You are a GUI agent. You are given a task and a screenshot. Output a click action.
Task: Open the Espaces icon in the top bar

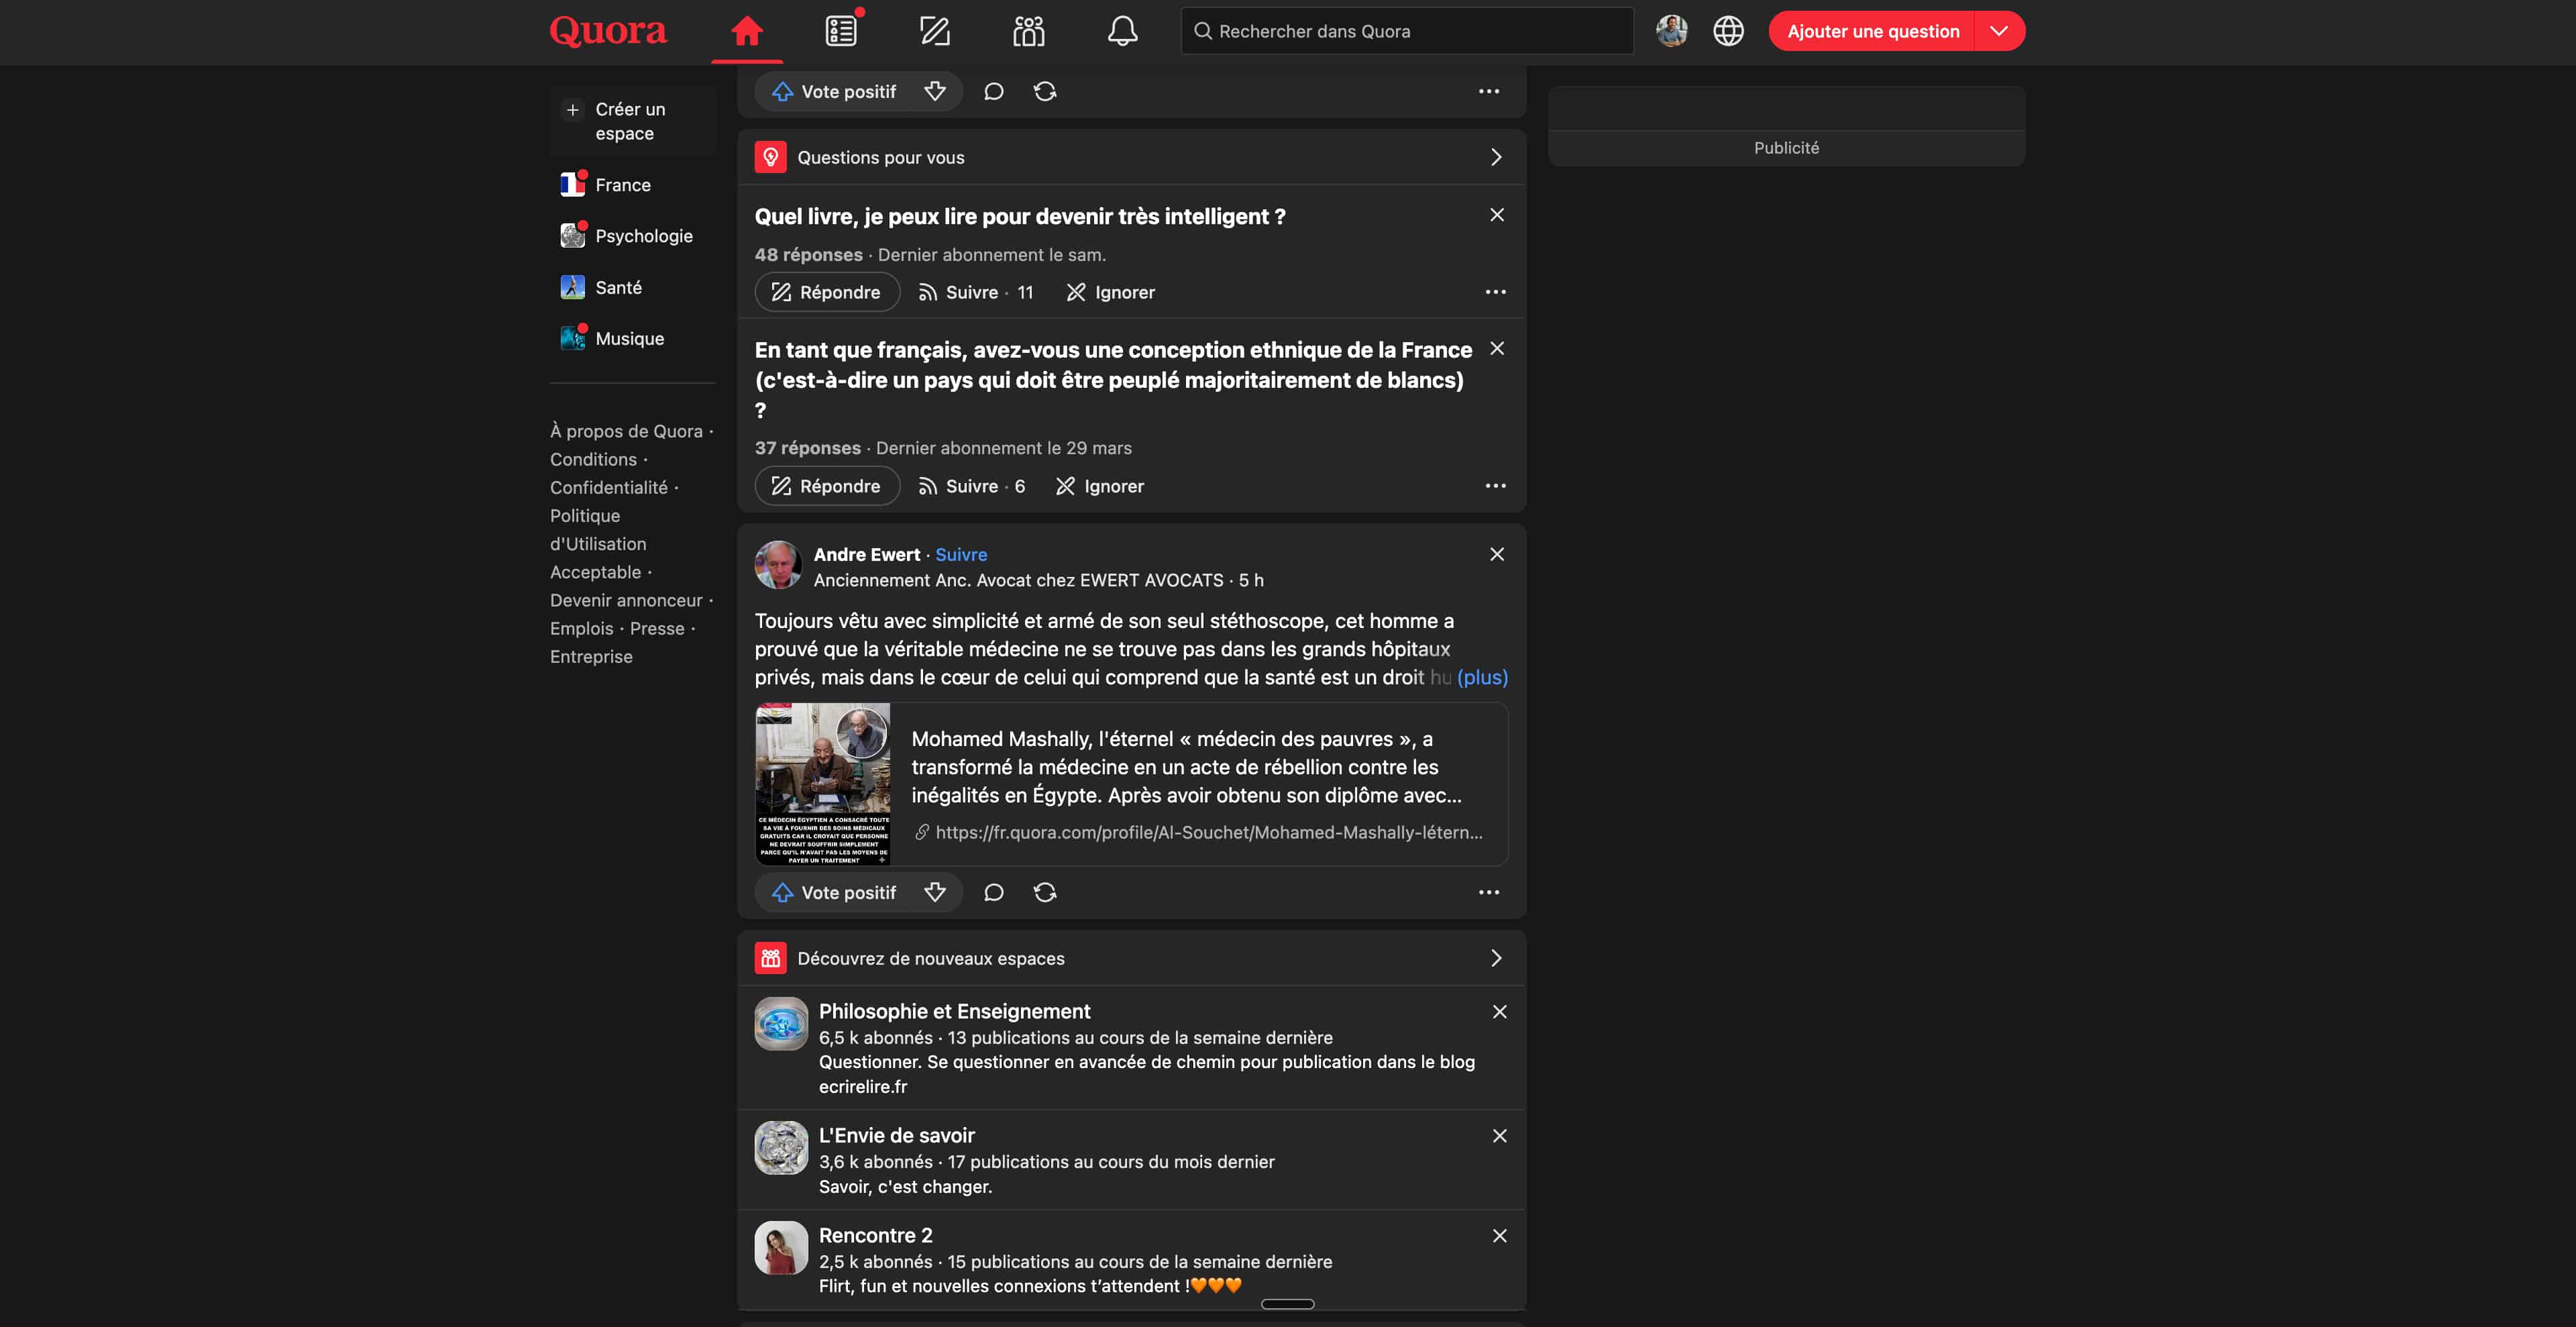tap(1028, 31)
